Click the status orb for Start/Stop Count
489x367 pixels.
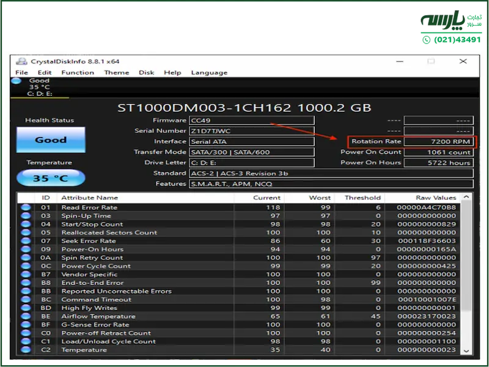26,224
